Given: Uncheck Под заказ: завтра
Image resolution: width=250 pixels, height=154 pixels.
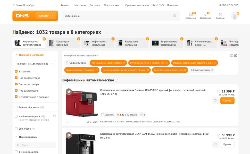Looking at the screenshot, I should [x=16, y=84].
